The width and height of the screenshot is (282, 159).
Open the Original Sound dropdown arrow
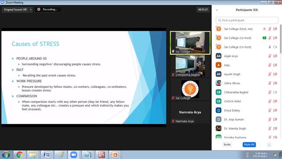click(x=31, y=10)
